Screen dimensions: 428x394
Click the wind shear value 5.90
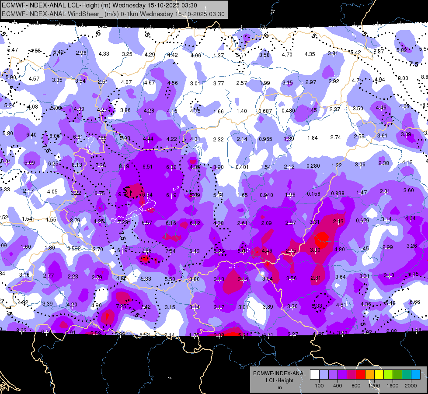coord(11,77)
